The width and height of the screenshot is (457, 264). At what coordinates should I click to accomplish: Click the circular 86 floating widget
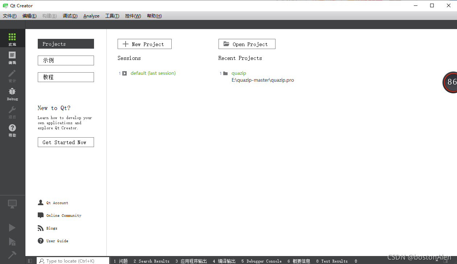click(x=450, y=82)
